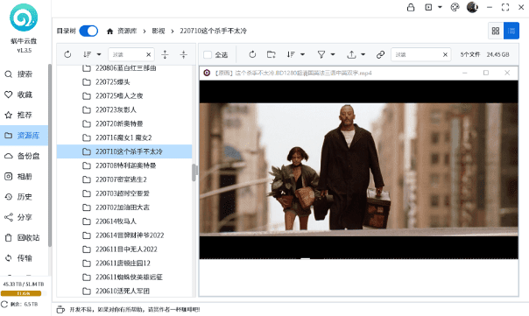
Task: Click the user avatar icon
Action: pos(472,7)
